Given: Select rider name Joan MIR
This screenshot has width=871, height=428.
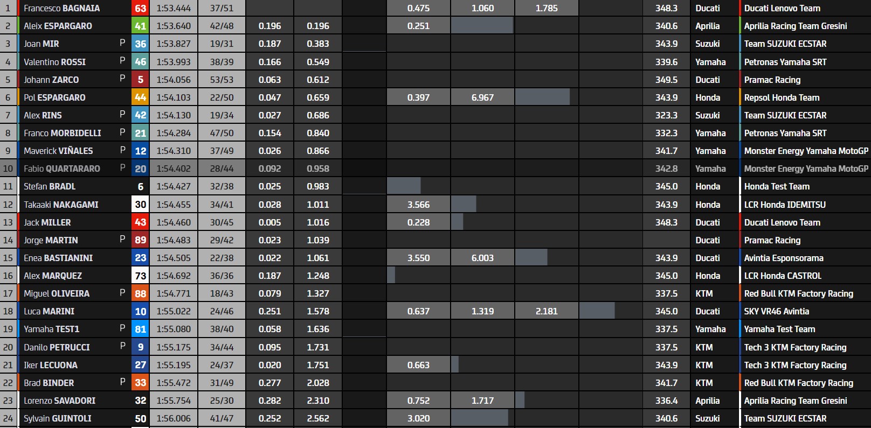Looking at the screenshot, I should pyautogui.click(x=42, y=44).
